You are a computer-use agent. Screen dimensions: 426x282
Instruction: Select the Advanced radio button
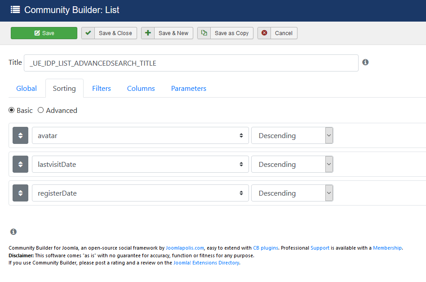tap(40, 110)
